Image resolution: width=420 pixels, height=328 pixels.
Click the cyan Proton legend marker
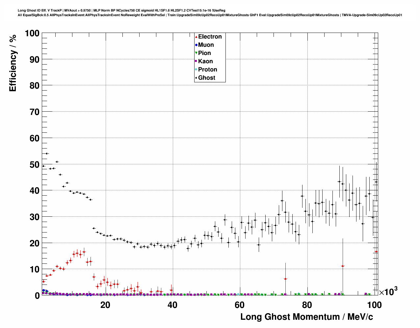[196, 69]
